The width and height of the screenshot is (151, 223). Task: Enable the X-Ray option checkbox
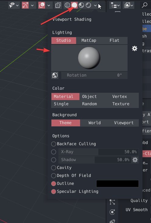[x=54, y=152]
